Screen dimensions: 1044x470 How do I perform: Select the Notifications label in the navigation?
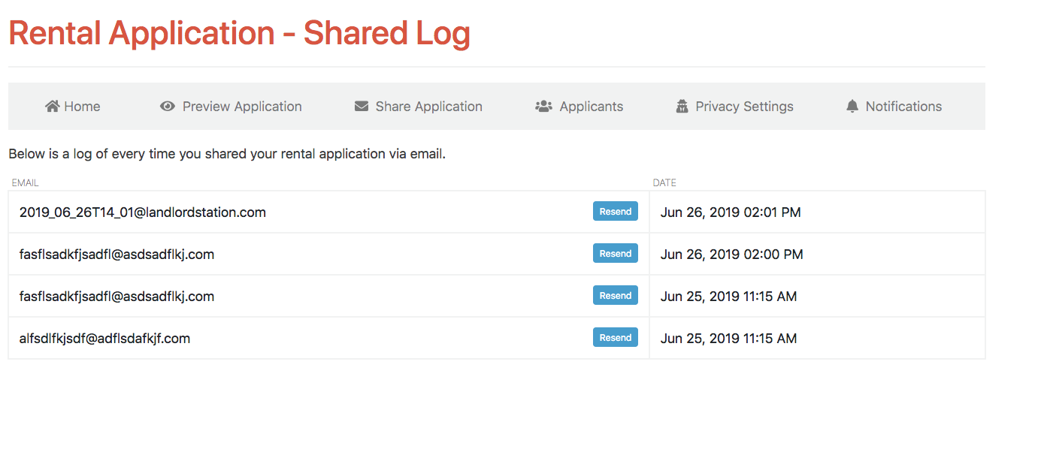[x=903, y=107]
